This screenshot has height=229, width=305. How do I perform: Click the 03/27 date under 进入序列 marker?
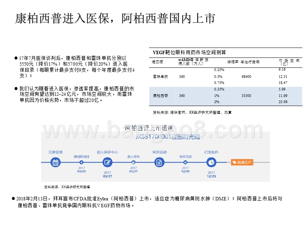pos(133,171)
